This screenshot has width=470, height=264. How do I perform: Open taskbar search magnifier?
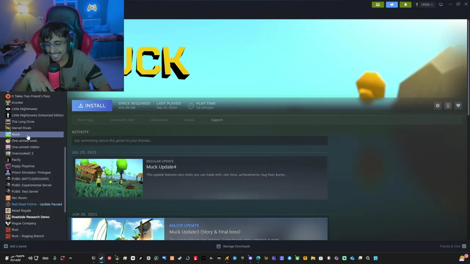pyautogui.click(x=368, y=258)
